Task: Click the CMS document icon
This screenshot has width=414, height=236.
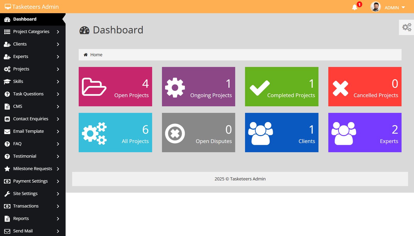Action: click(7, 107)
